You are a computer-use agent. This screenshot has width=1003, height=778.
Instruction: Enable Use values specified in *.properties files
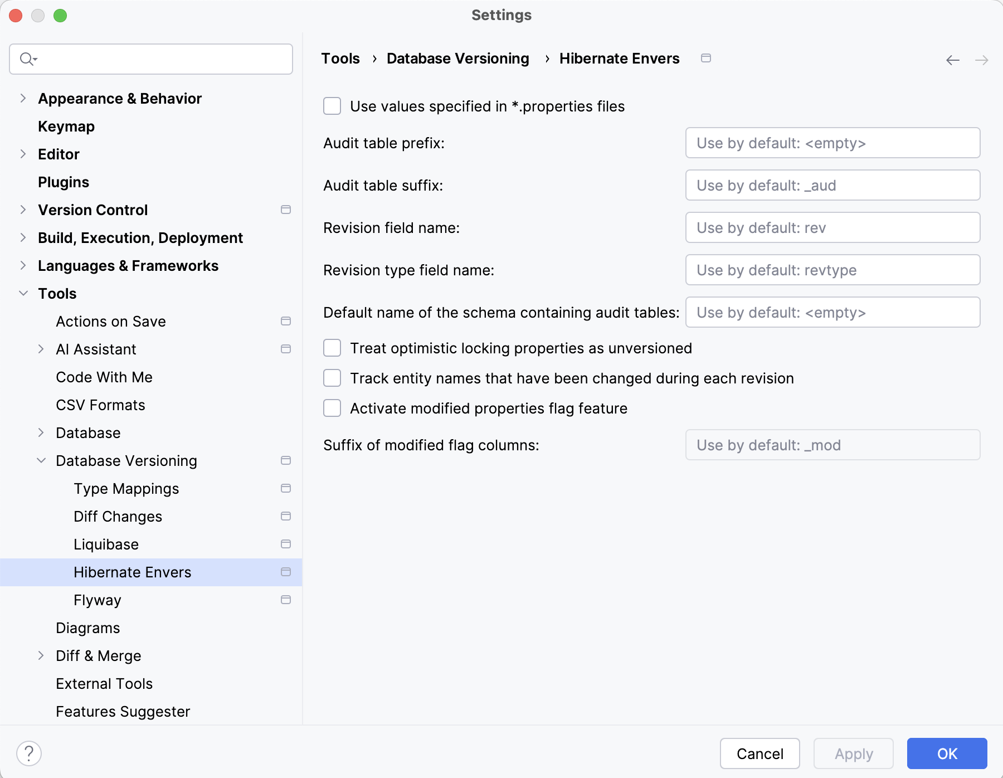[x=332, y=106]
